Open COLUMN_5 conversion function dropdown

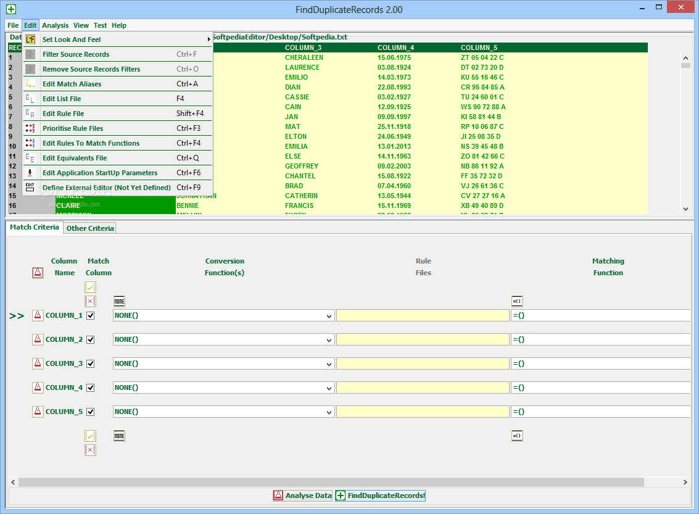point(329,412)
